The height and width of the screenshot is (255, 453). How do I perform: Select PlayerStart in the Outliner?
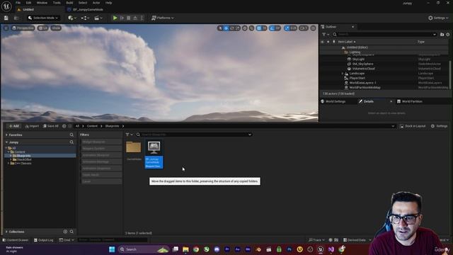pyautogui.click(x=357, y=78)
